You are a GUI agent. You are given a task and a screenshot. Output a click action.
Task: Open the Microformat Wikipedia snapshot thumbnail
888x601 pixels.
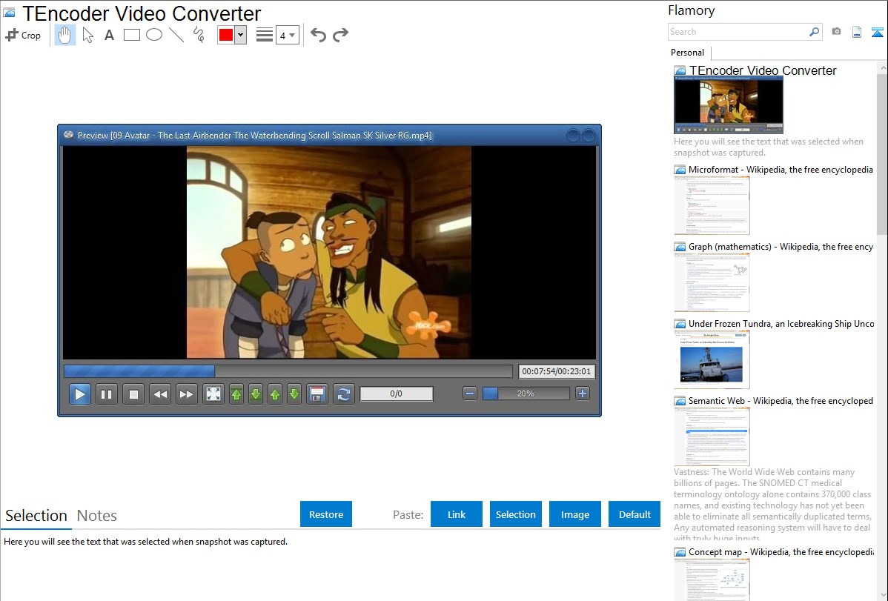click(712, 205)
